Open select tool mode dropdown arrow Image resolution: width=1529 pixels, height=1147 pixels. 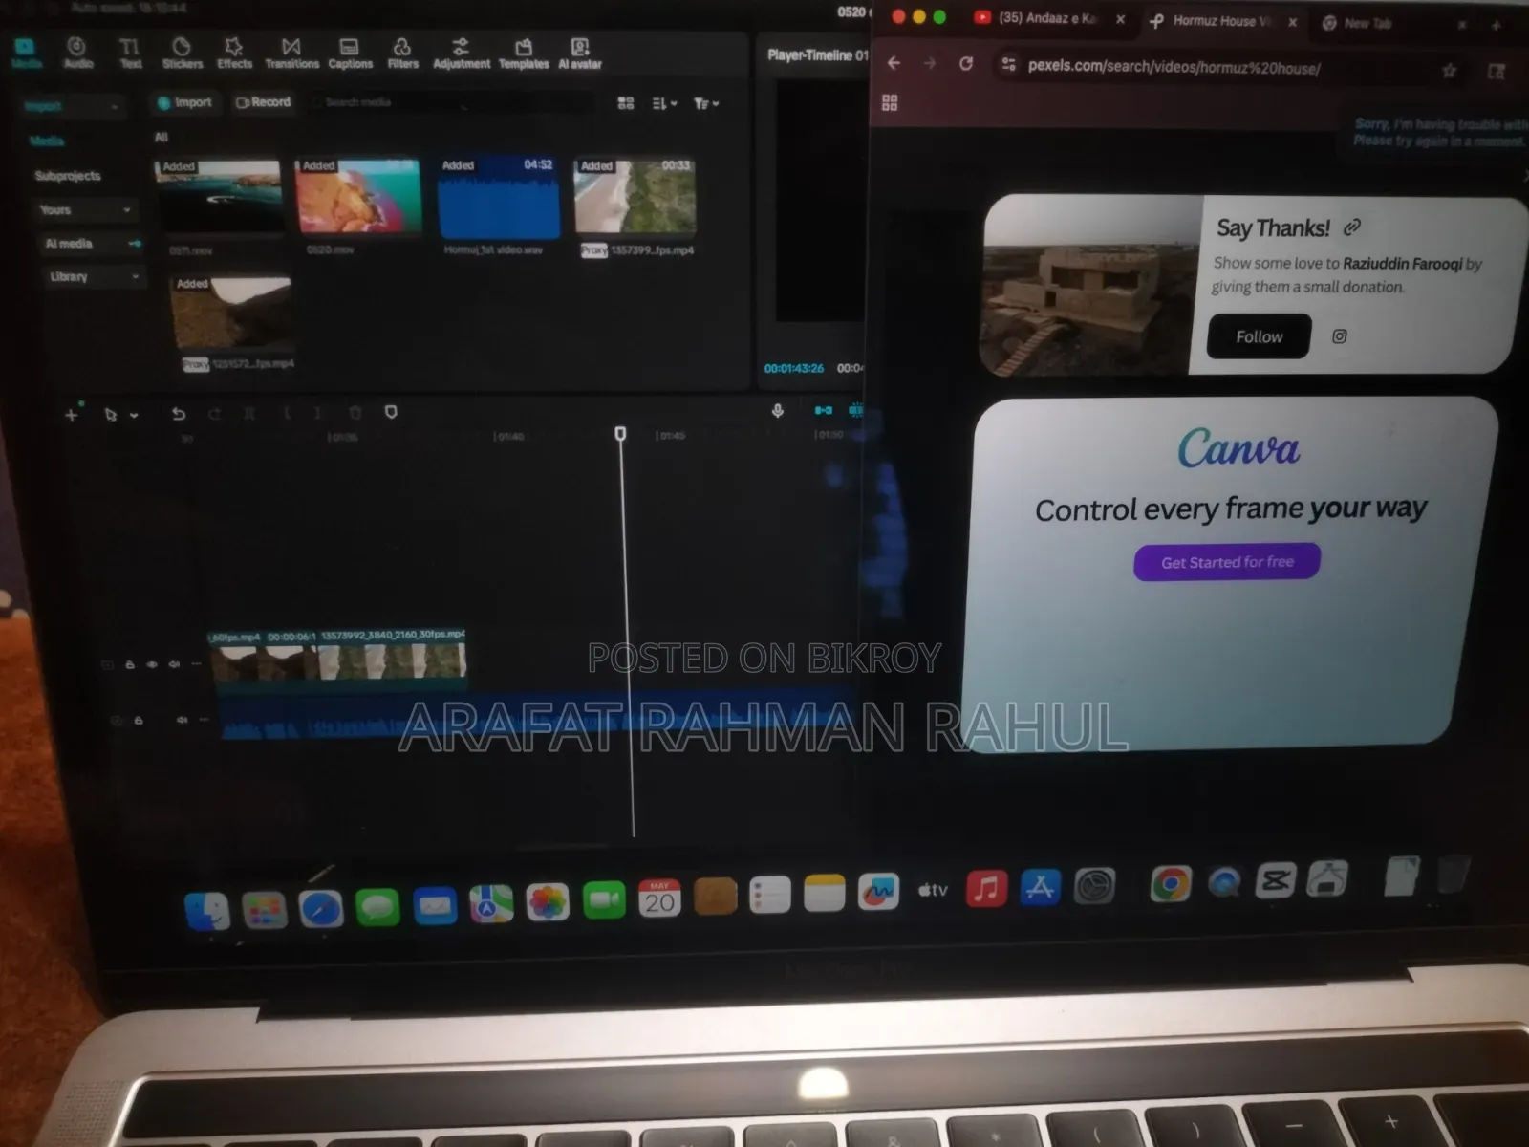[134, 415]
